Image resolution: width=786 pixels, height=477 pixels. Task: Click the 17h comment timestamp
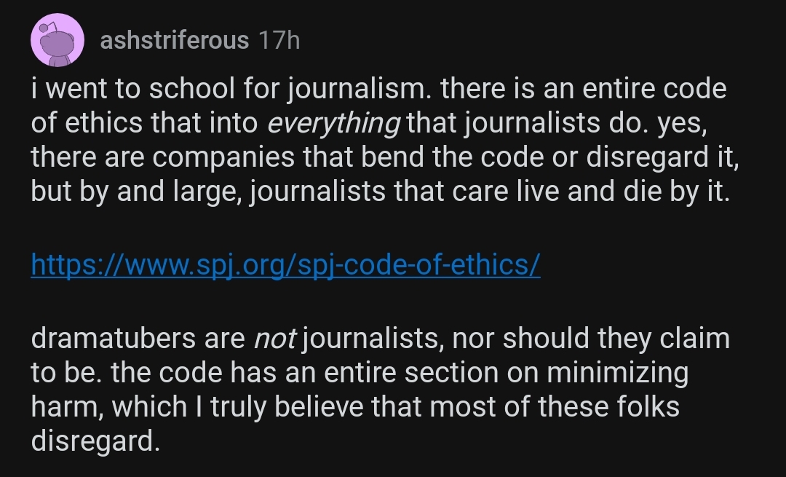(x=279, y=40)
